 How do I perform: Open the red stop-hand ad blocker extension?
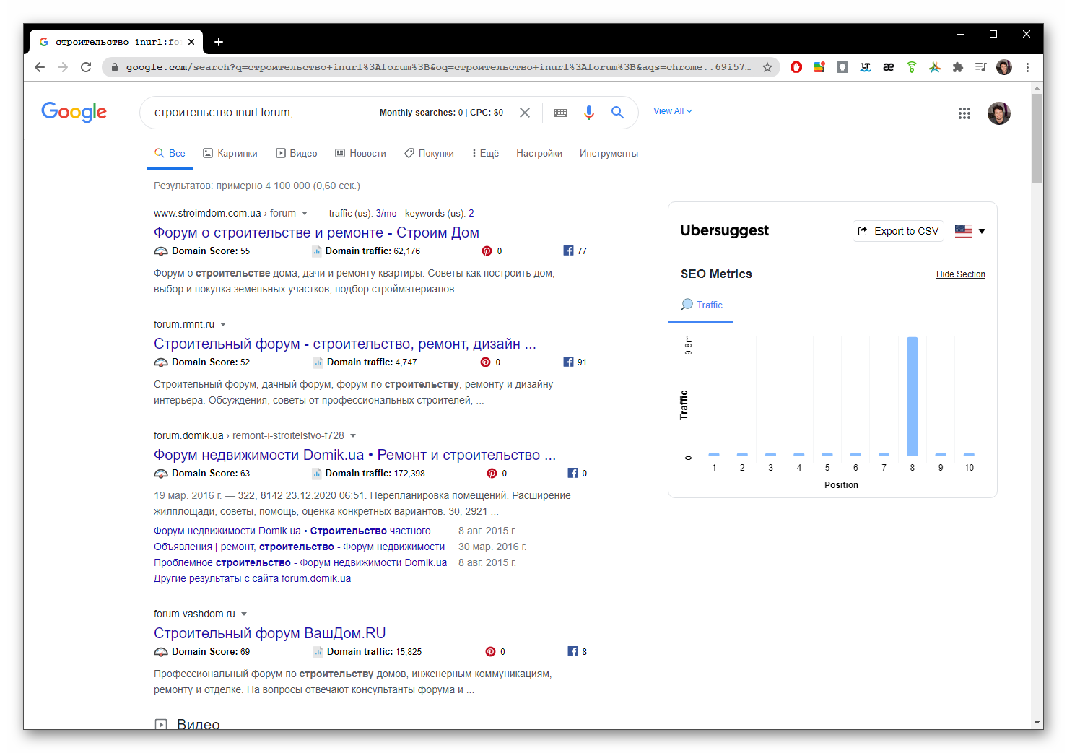pyautogui.click(x=796, y=67)
